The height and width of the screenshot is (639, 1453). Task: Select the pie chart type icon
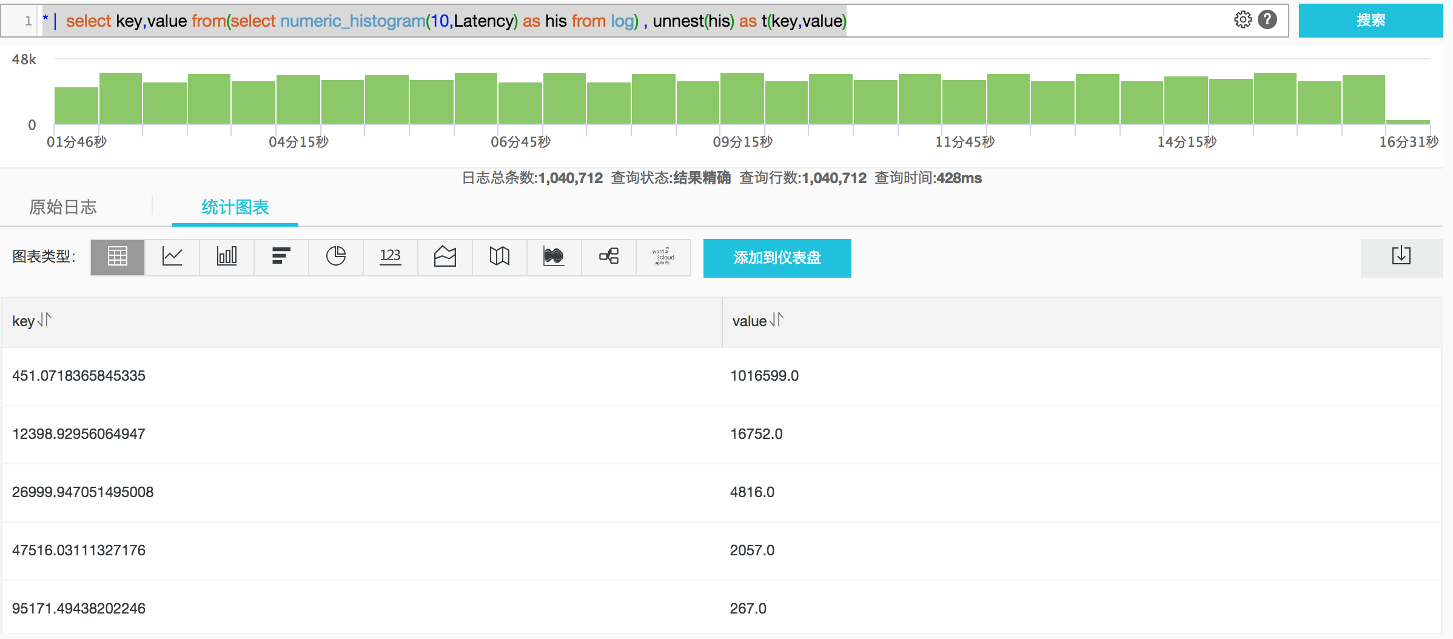pos(336,257)
